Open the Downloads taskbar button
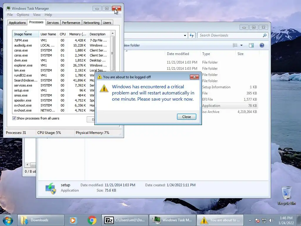 41,220
